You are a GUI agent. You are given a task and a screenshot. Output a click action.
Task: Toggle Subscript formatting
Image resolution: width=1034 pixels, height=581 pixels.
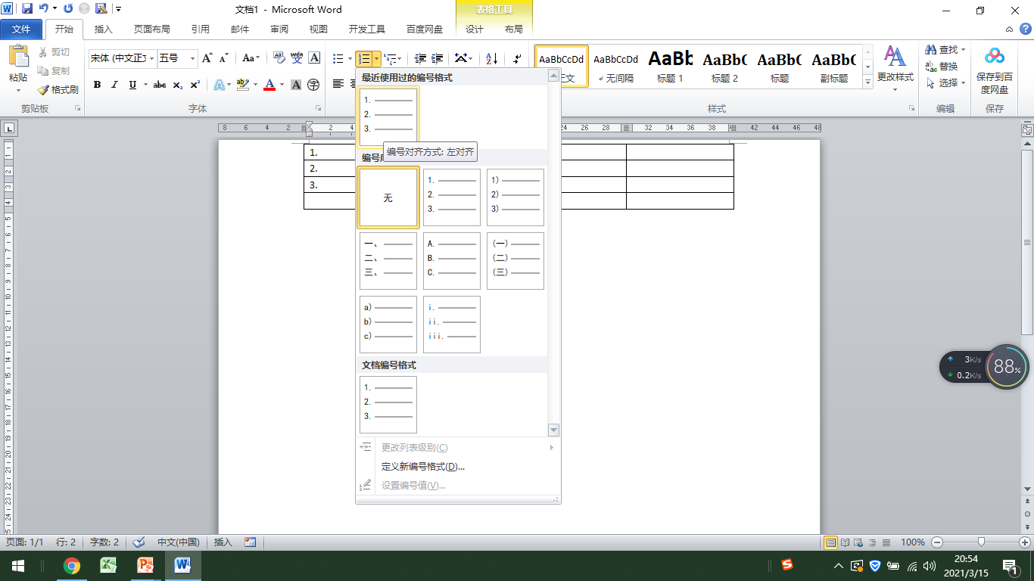point(178,85)
